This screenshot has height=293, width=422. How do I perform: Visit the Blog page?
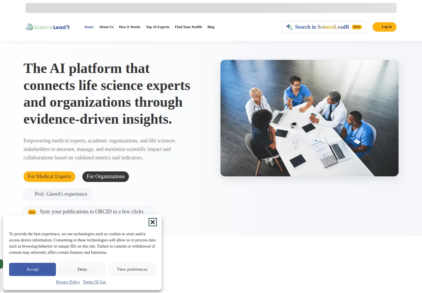tap(211, 27)
